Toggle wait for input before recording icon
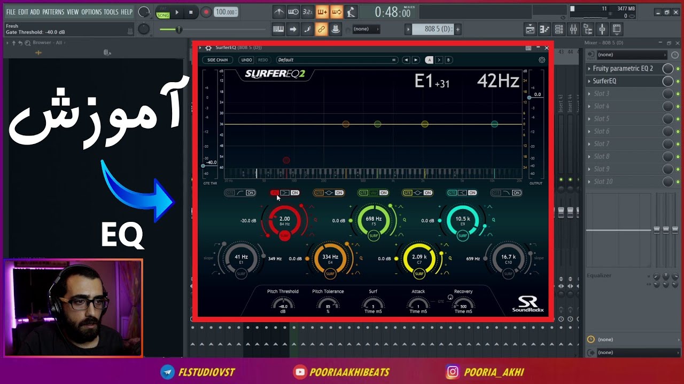The width and height of the screenshot is (684, 384). (x=293, y=12)
